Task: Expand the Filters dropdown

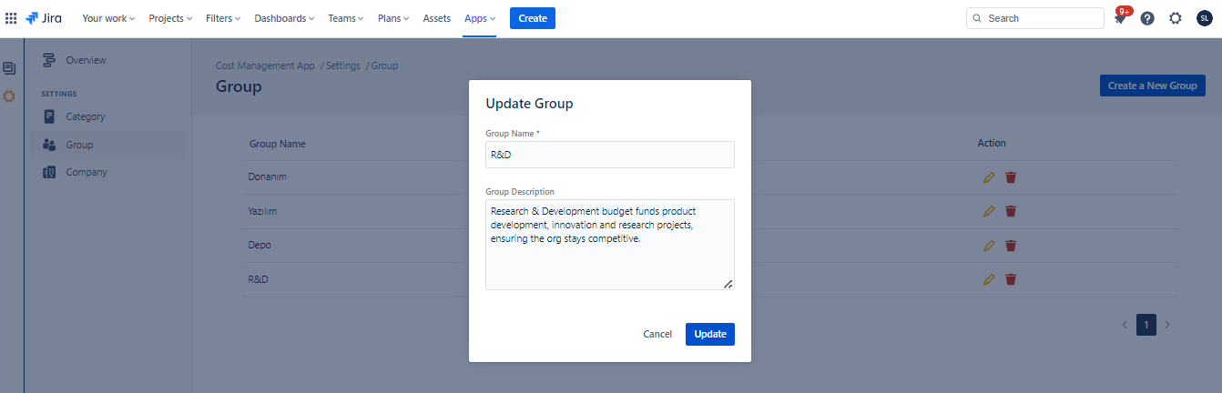Action: tap(224, 18)
